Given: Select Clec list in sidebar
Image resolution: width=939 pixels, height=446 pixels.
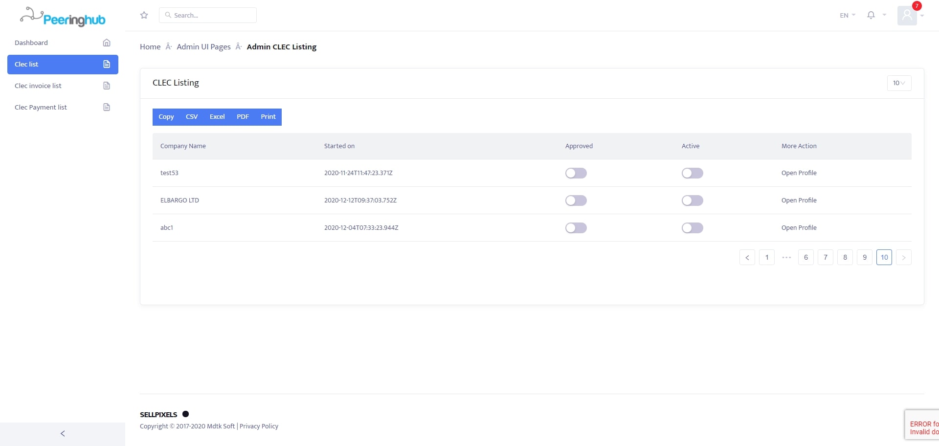Looking at the screenshot, I should tap(63, 65).
